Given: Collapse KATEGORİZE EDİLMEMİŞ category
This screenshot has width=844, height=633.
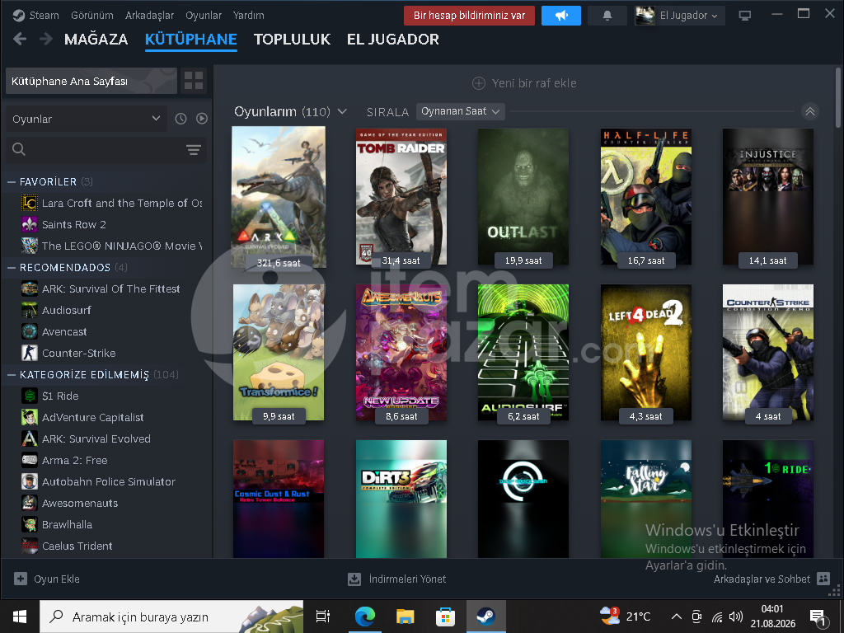Looking at the screenshot, I should pyautogui.click(x=11, y=375).
